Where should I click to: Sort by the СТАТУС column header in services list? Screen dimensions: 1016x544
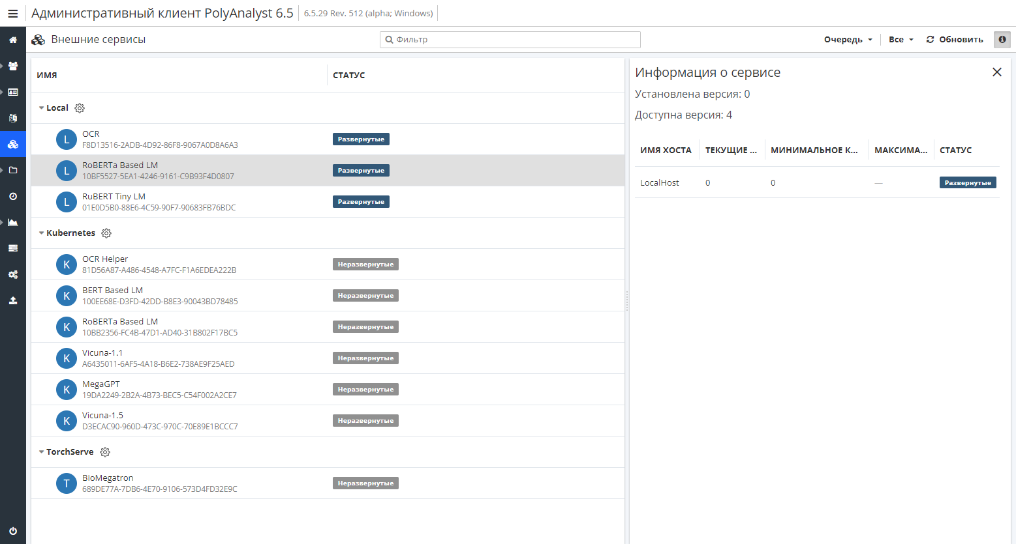[349, 76]
